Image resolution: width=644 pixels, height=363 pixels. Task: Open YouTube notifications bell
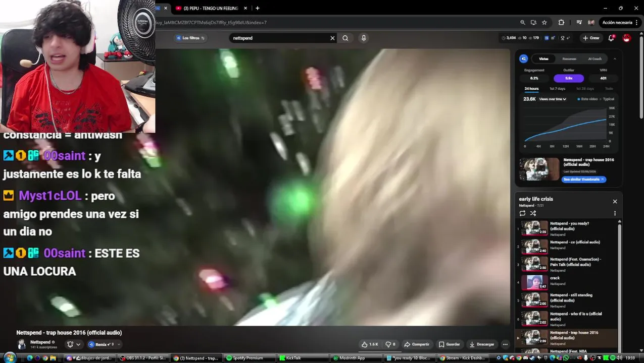(612, 38)
